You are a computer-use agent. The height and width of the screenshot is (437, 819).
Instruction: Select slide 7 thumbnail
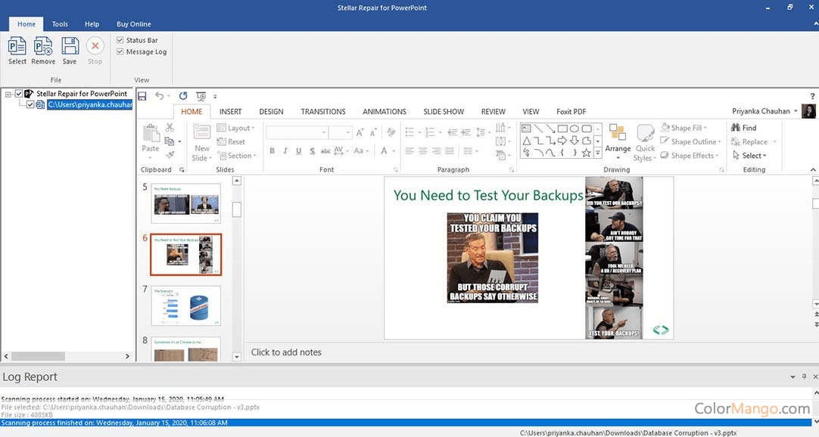[185, 305]
